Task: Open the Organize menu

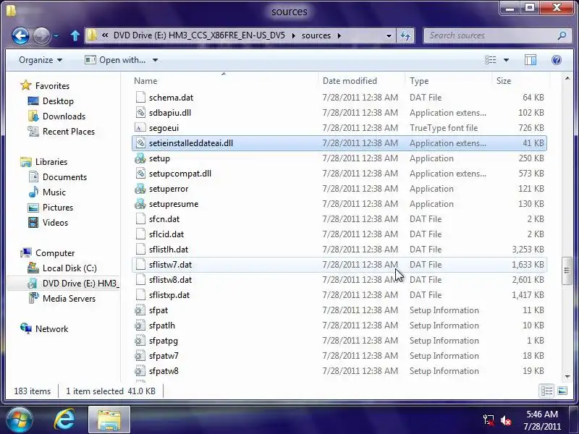Action: (41, 60)
